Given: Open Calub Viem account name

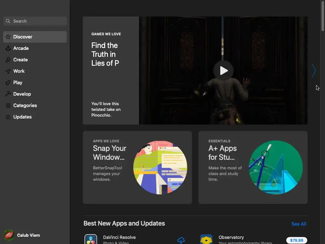Looking at the screenshot, I should pos(28,235).
